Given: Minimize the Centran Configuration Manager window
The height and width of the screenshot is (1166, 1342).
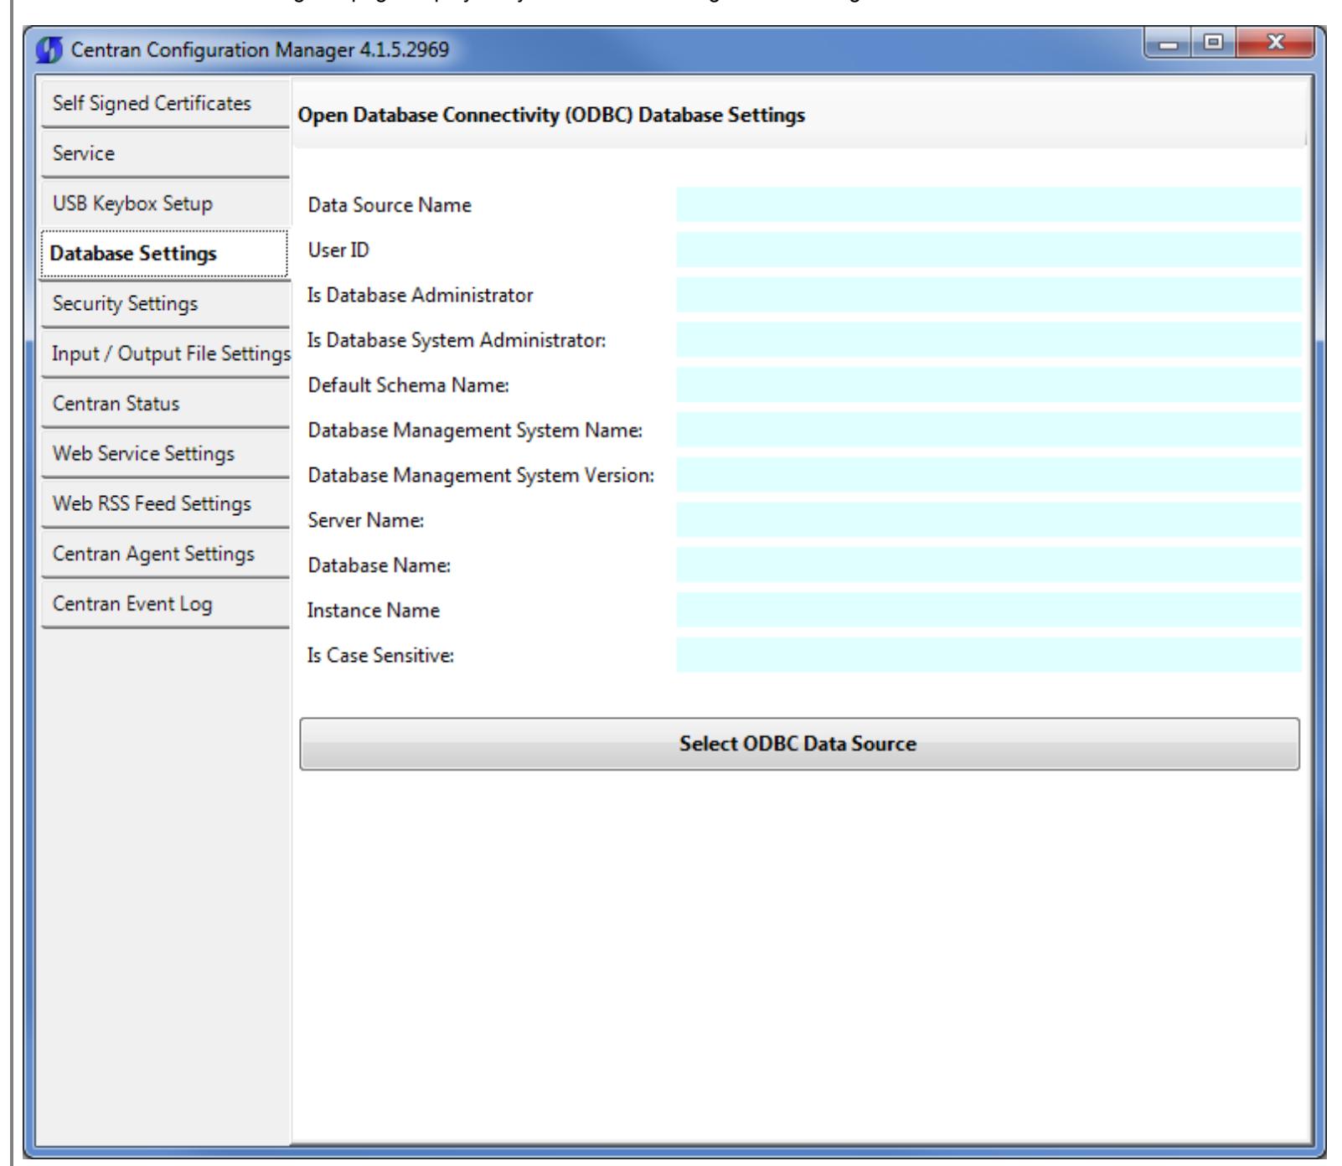Looking at the screenshot, I should point(1169,42).
